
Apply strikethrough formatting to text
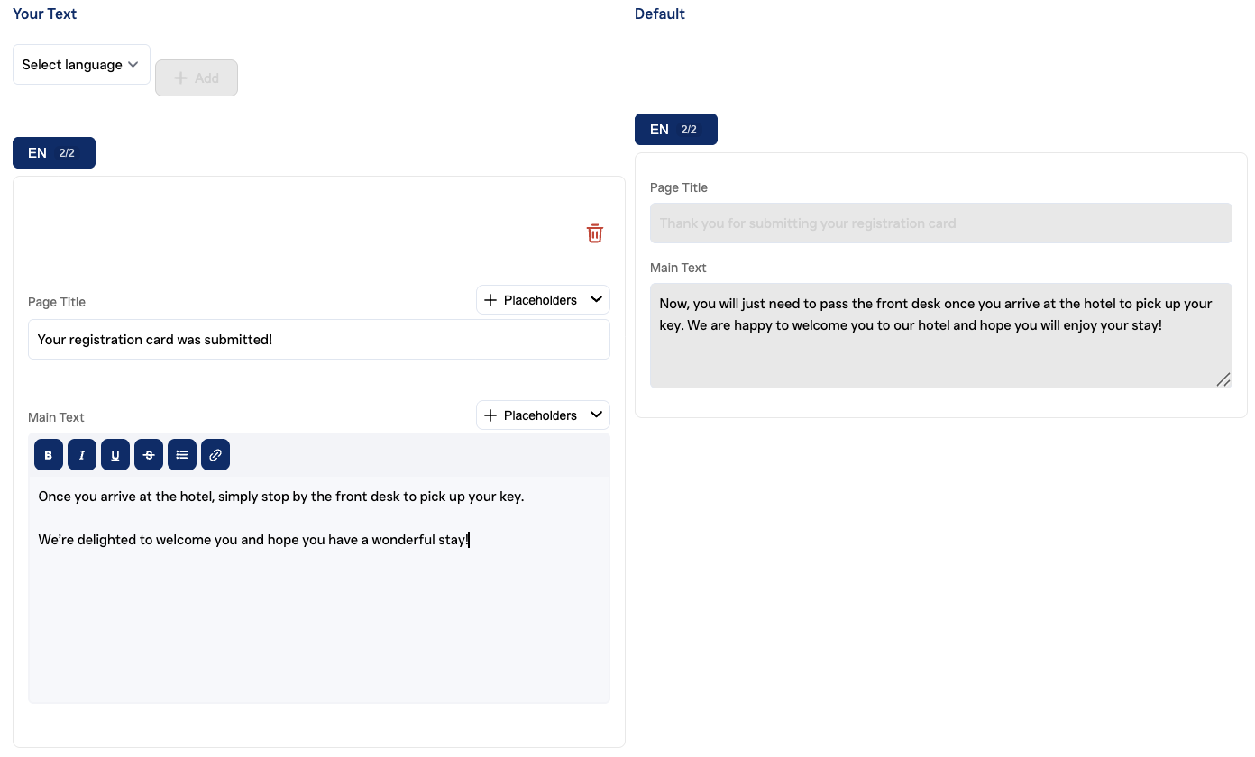pyautogui.click(x=149, y=455)
